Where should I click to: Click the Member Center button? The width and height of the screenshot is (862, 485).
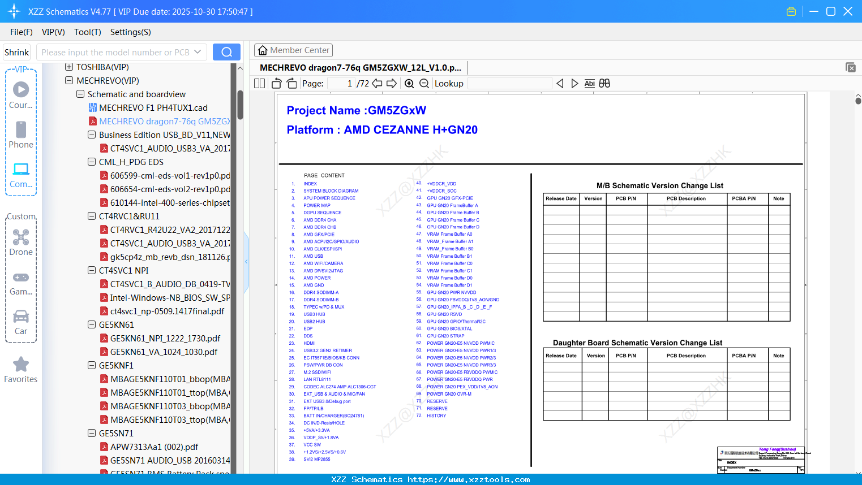point(293,50)
